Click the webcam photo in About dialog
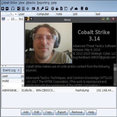117x117 pixels. pos(49,43)
